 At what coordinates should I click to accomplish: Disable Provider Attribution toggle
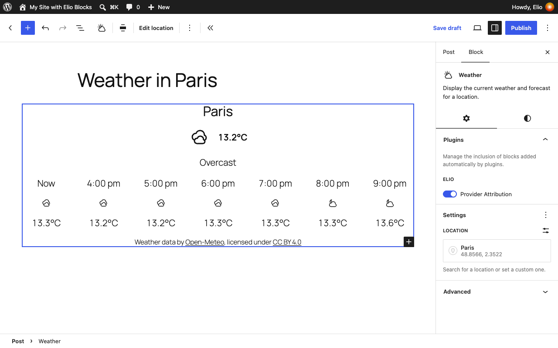point(450,194)
